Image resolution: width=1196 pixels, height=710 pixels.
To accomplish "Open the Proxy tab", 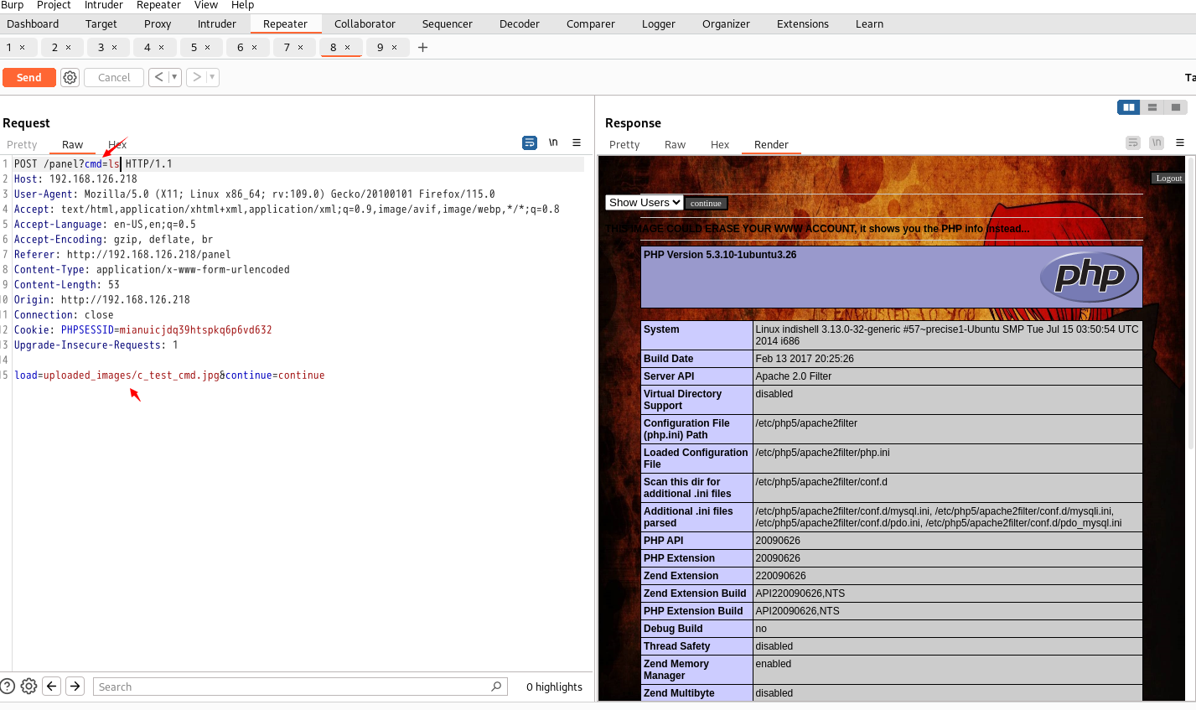I will [158, 23].
